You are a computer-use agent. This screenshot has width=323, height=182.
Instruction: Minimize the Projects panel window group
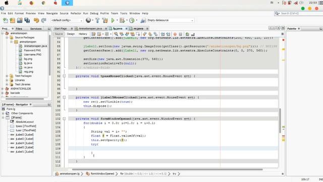point(49,29)
